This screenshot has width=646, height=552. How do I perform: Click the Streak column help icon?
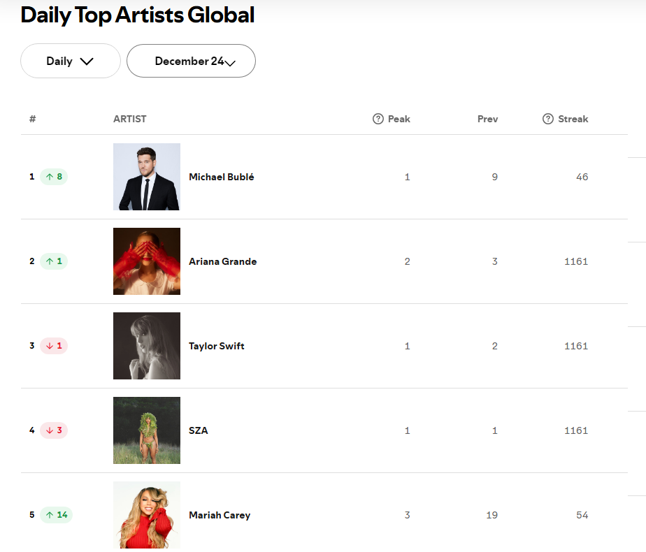click(x=547, y=119)
